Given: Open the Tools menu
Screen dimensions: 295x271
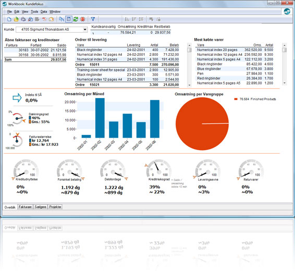Looking at the screenshot, I should point(34,11).
